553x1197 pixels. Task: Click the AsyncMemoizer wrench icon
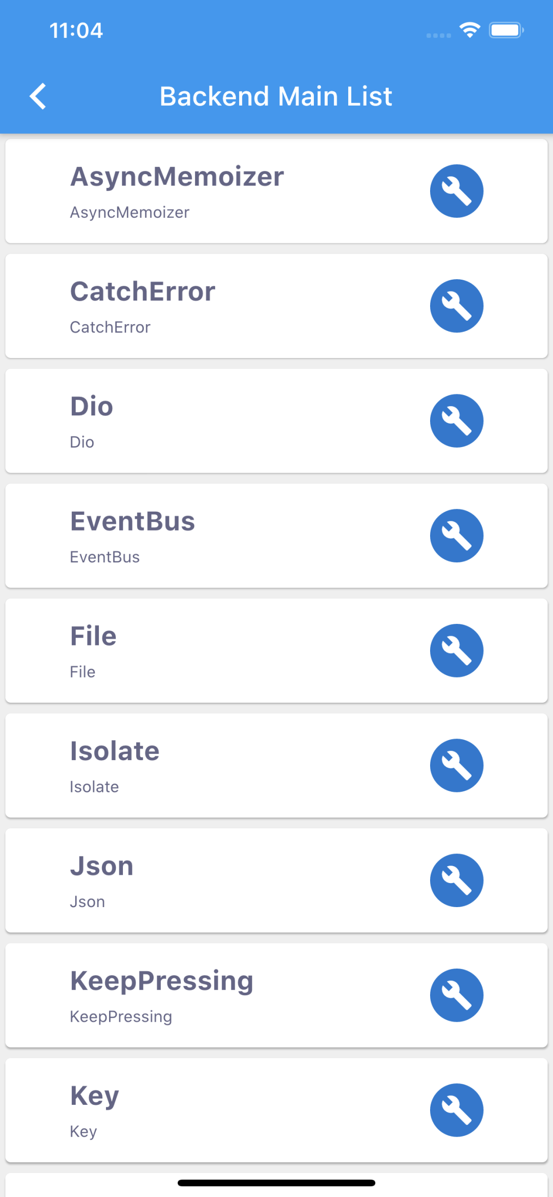[x=456, y=191]
